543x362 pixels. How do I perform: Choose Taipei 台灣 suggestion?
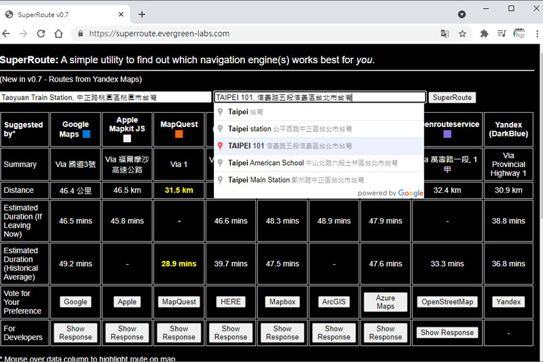click(x=319, y=112)
